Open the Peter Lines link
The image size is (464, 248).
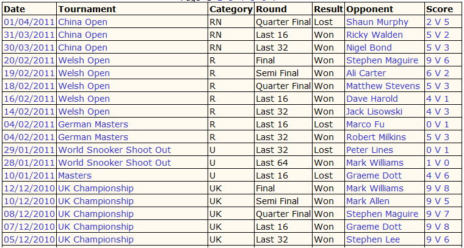click(x=369, y=150)
